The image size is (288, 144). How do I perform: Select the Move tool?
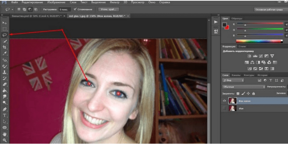5,23
